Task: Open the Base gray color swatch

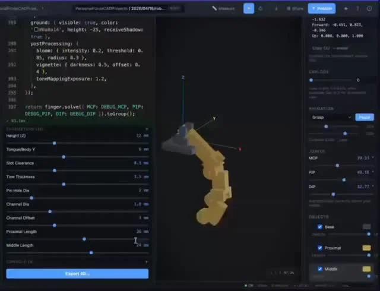Action: [x=367, y=227]
